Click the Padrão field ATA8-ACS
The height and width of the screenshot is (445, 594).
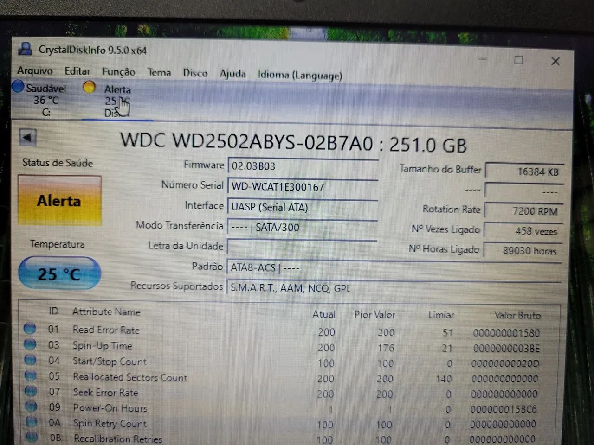[x=394, y=268]
